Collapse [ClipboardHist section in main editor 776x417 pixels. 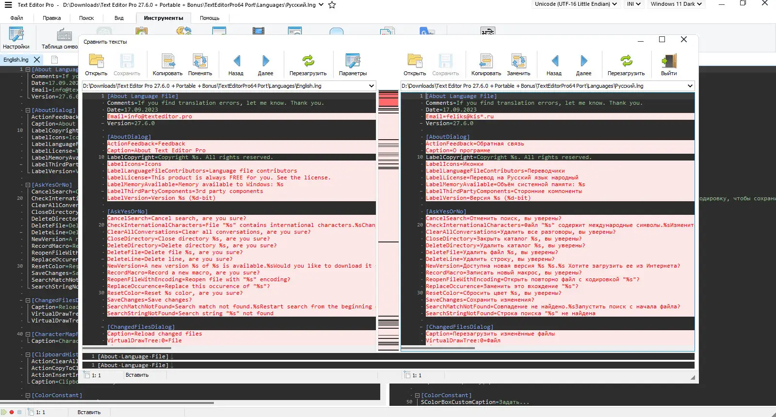pyautogui.click(x=28, y=354)
